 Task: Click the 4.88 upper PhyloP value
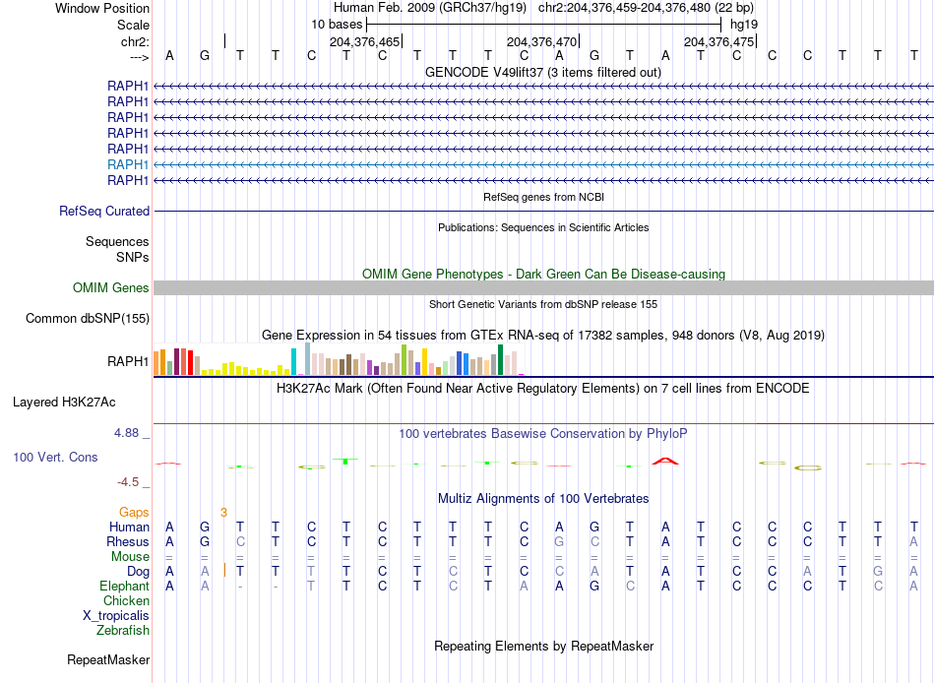[x=127, y=433]
